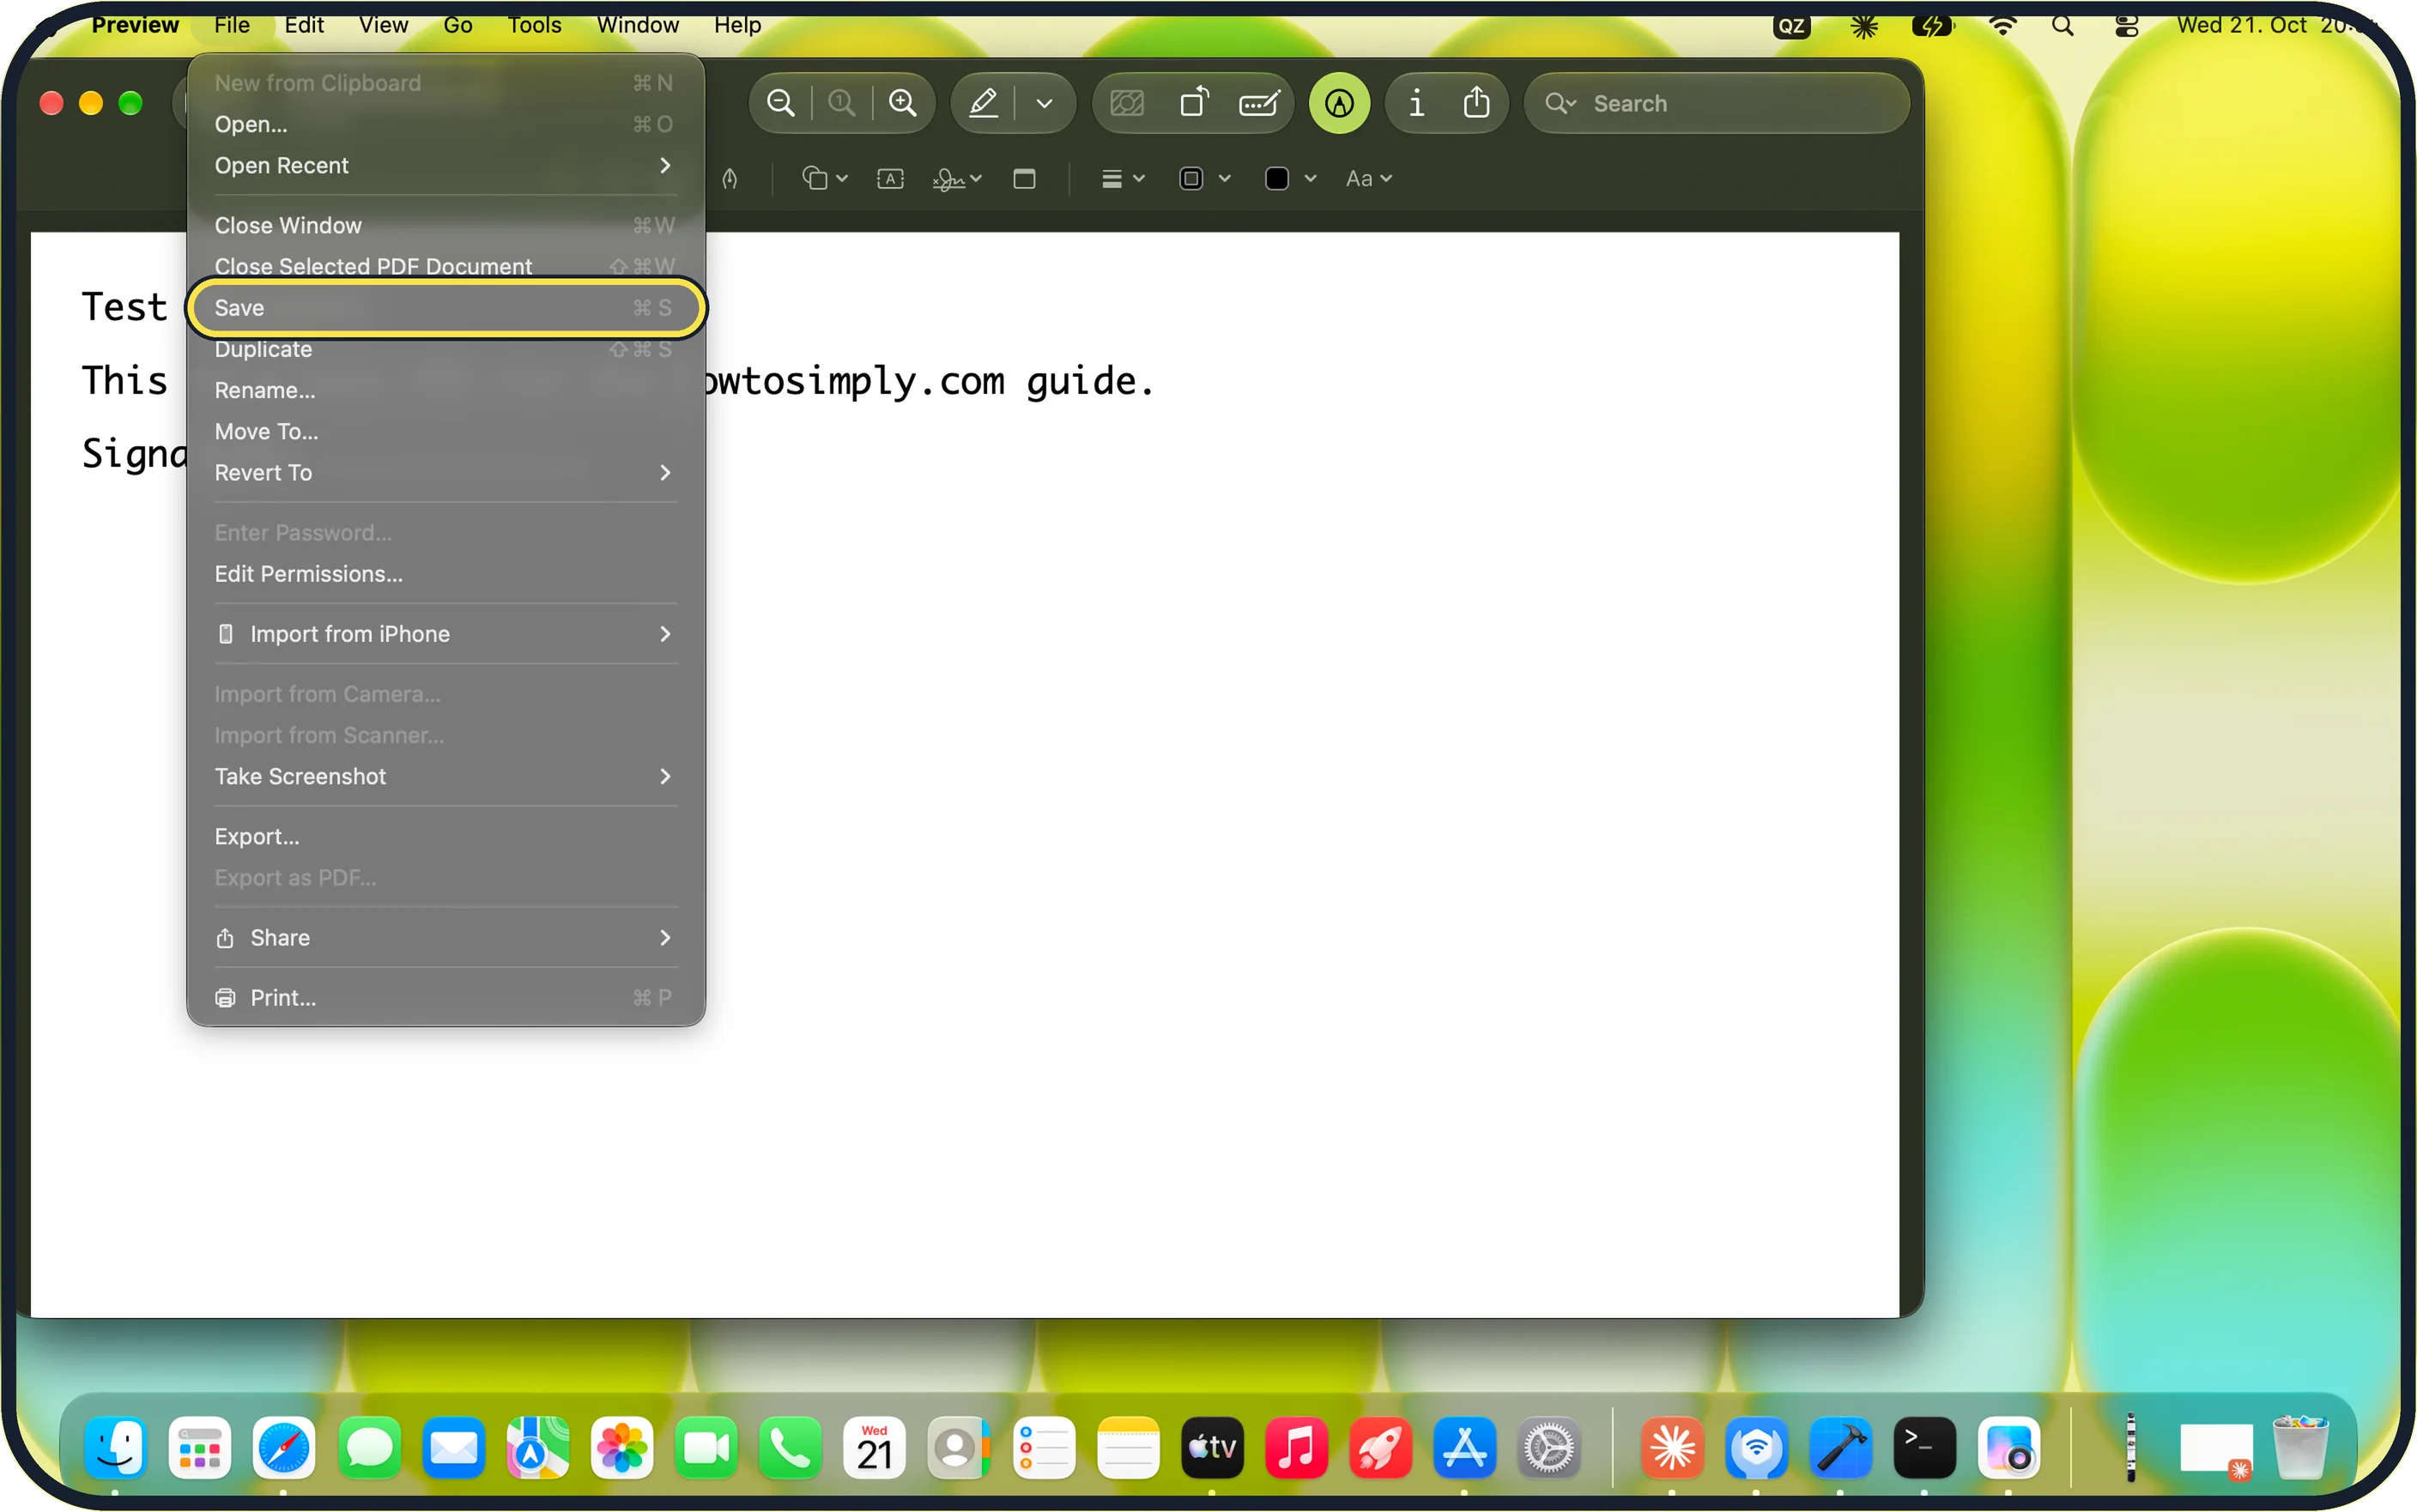Open the Help menu in menu bar
This screenshot has width=2417, height=1512.
(x=737, y=25)
